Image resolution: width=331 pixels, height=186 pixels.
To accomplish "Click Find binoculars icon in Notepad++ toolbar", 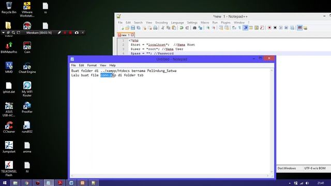I will tap(194, 28).
